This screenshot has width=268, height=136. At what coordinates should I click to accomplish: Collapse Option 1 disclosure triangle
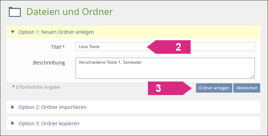(x=12, y=32)
